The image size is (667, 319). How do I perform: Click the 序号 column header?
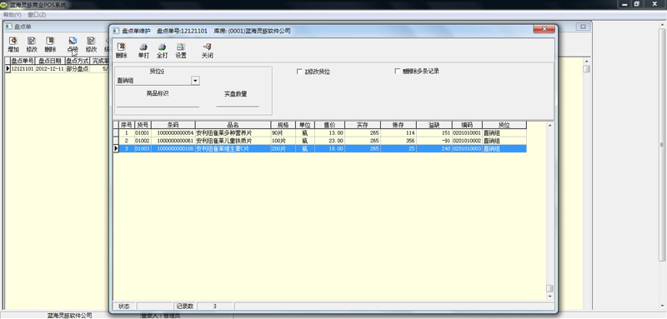127,125
